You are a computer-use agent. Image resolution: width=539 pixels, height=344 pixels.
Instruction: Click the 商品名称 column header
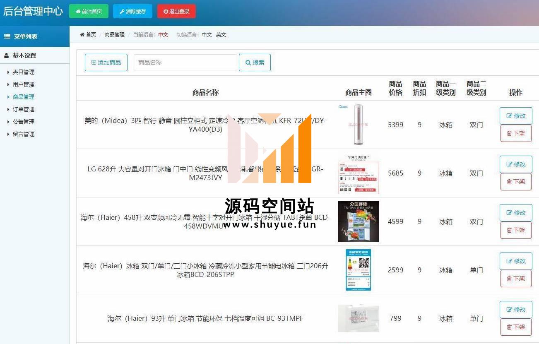tap(206, 92)
